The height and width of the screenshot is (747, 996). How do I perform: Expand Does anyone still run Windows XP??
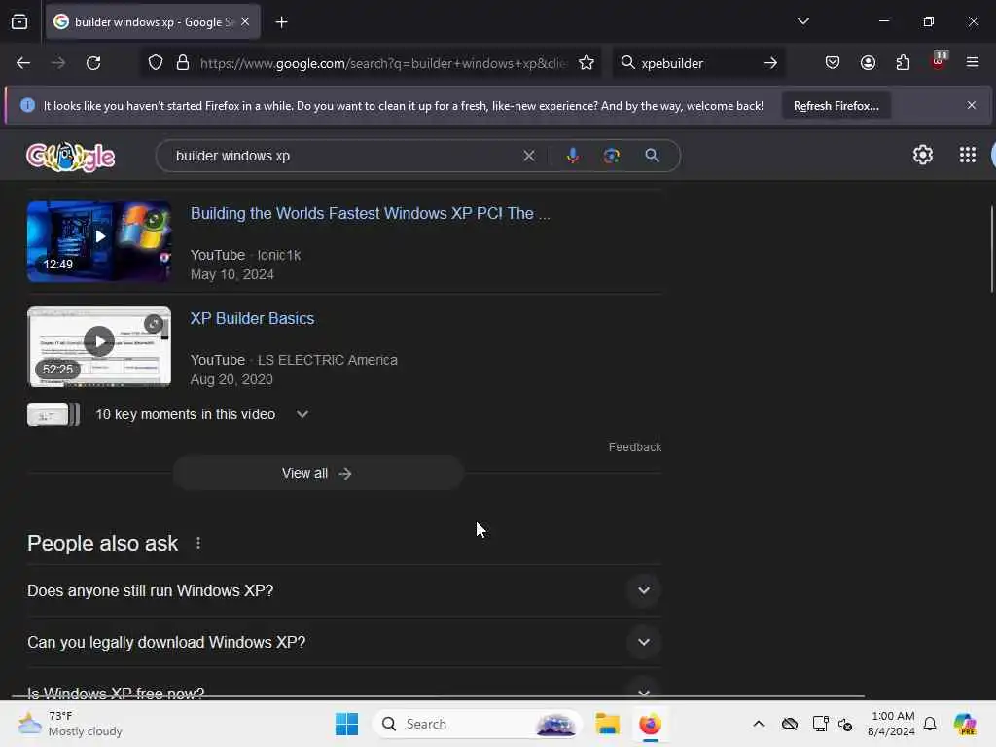click(344, 590)
